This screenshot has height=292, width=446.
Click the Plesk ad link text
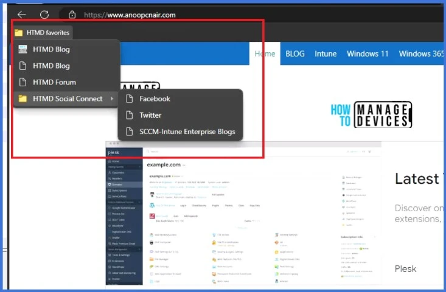(x=405, y=269)
